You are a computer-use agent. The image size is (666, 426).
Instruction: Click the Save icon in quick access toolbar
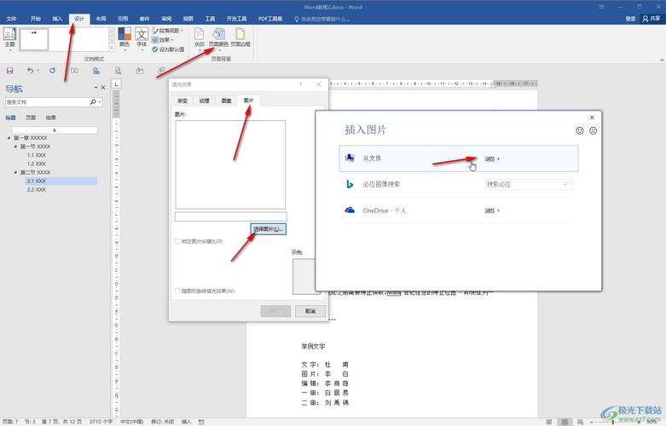[9, 71]
